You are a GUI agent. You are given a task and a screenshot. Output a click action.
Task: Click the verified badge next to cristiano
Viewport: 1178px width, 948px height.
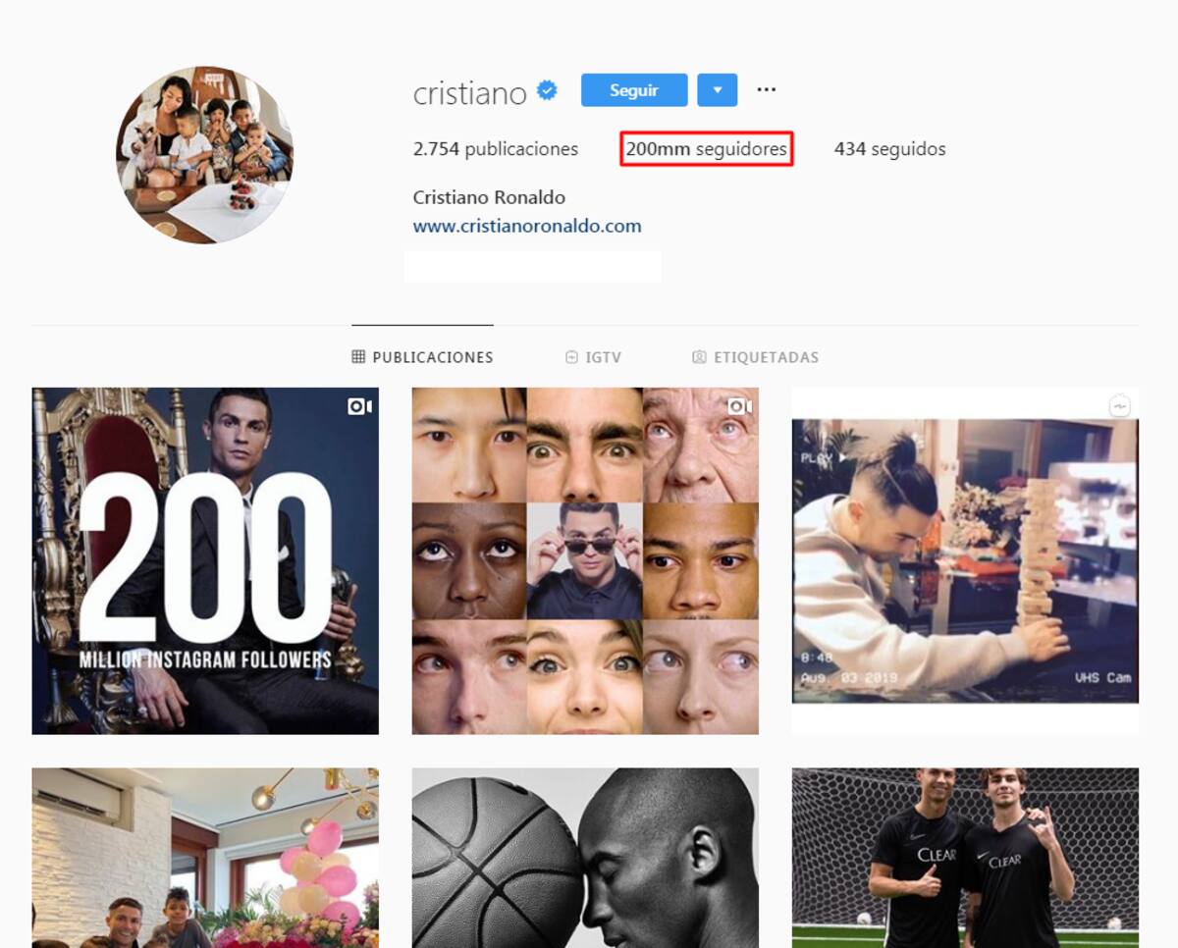coord(548,91)
